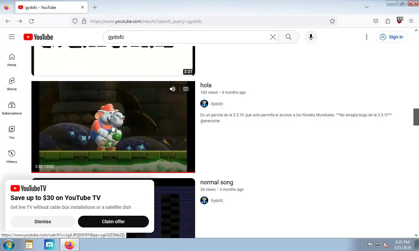
Task: Open Gydofc channel under hola
Action: coord(217,104)
